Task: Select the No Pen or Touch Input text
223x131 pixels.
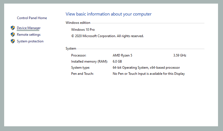Action: pos(149,74)
